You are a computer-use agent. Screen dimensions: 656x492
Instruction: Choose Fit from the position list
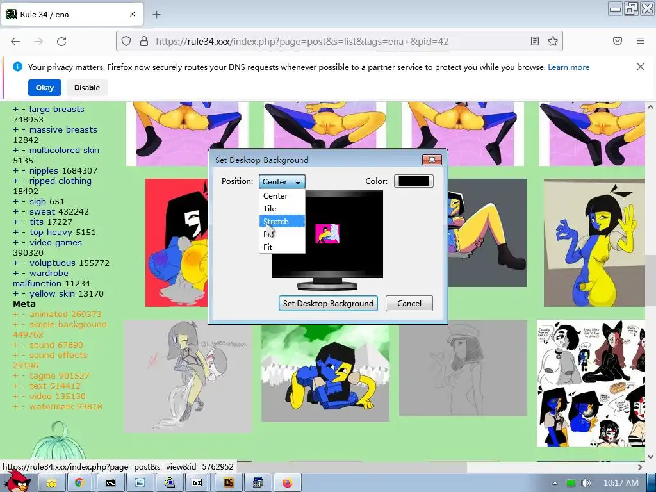click(282, 247)
